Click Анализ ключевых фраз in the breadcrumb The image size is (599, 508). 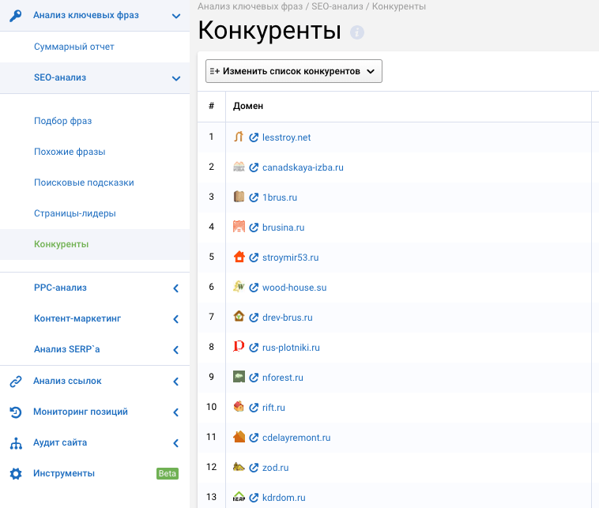point(250,6)
